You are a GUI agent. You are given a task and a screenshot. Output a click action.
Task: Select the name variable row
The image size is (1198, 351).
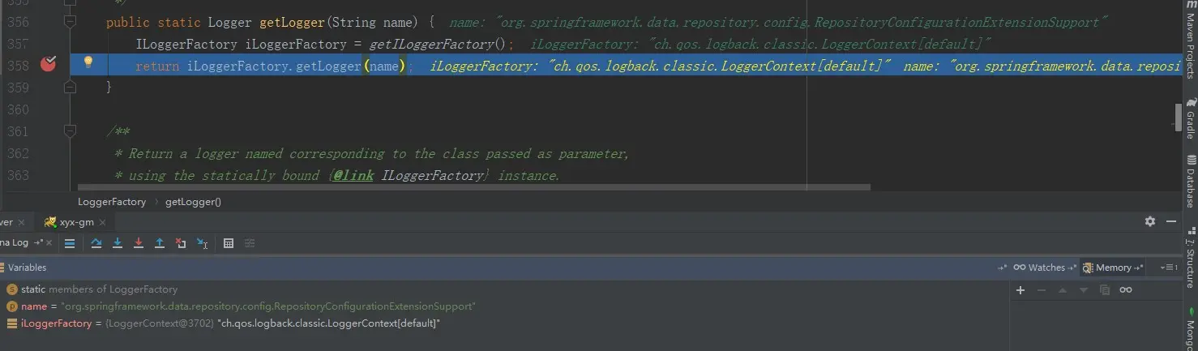coord(503,306)
